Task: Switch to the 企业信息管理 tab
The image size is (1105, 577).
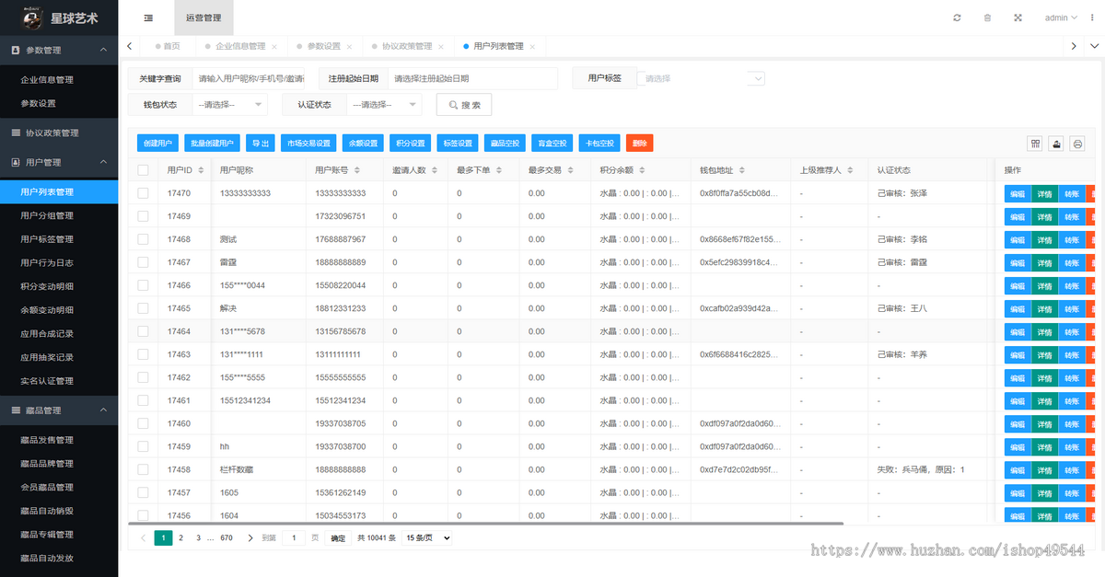Action: pos(240,46)
